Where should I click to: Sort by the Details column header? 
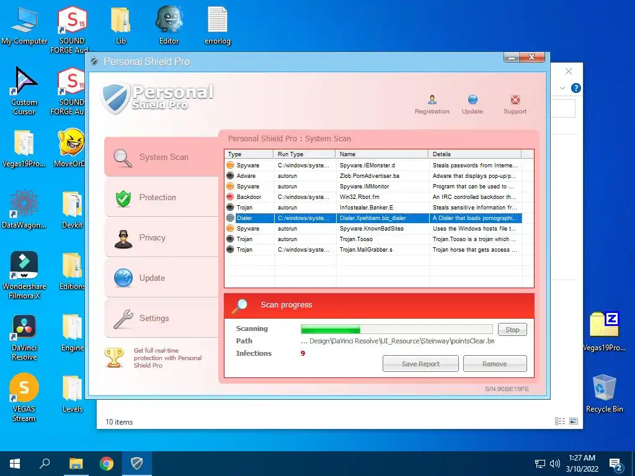[x=474, y=154]
